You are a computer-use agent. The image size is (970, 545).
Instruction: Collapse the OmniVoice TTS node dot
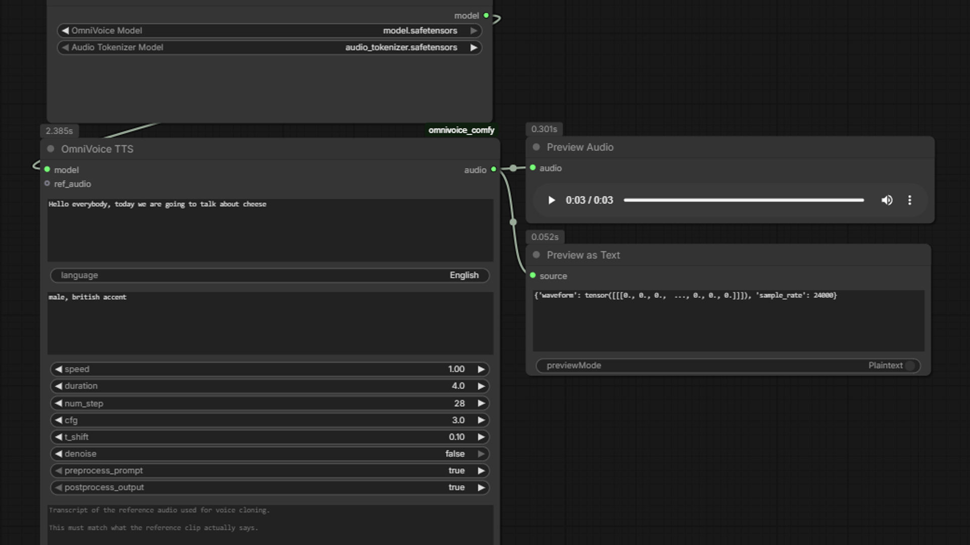[51, 149]
